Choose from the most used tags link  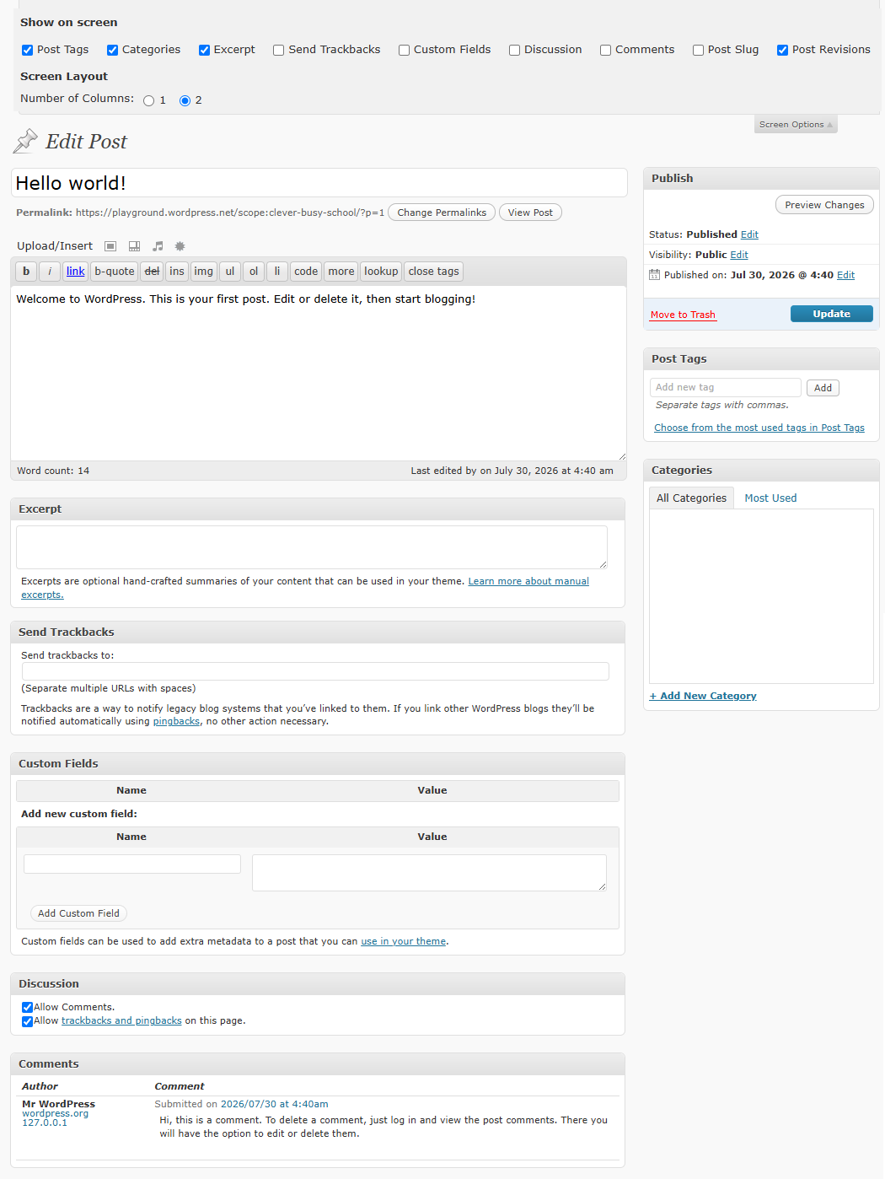click(759, 428)
